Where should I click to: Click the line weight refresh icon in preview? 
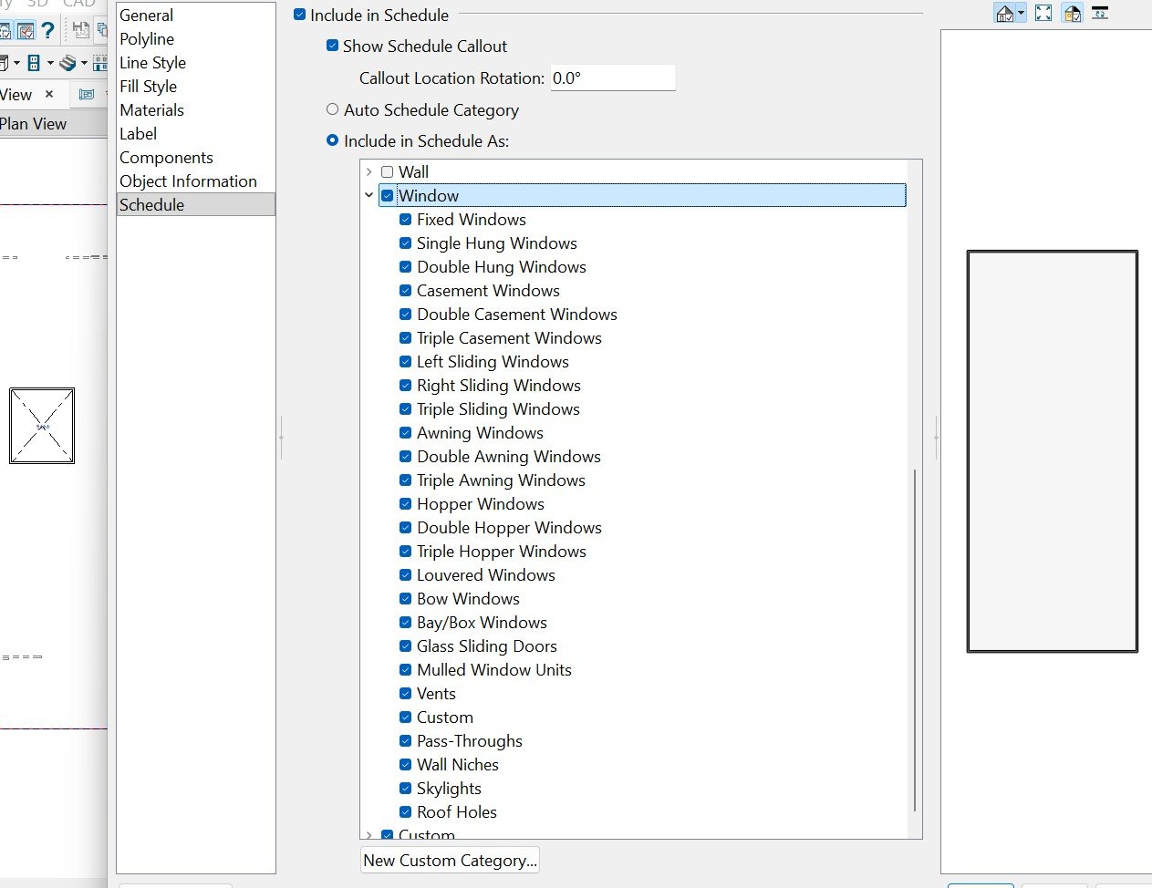click(1100, 13)
